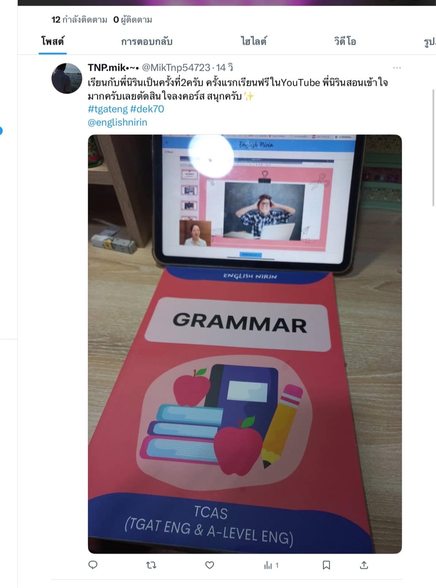Repost the tweet with retweet icon
This screenshot has height=588, width=436.
point(151,565)
